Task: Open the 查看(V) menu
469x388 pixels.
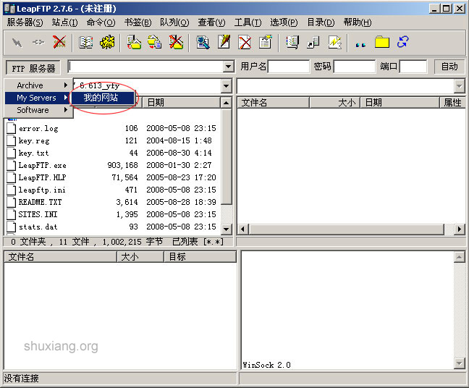Action: [x=211, y=22]
